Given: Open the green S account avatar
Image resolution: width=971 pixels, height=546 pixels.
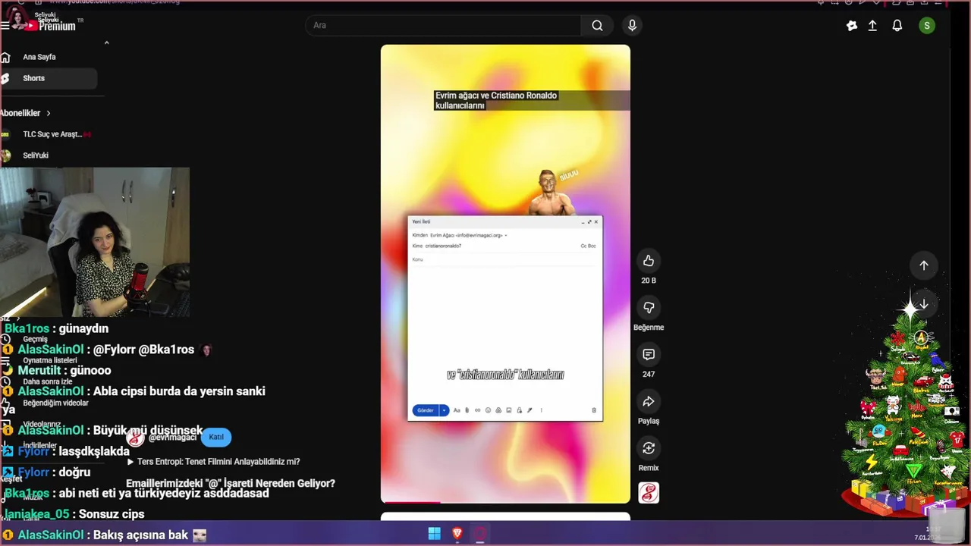Looking at the screenshot, I should coord(926,25).
